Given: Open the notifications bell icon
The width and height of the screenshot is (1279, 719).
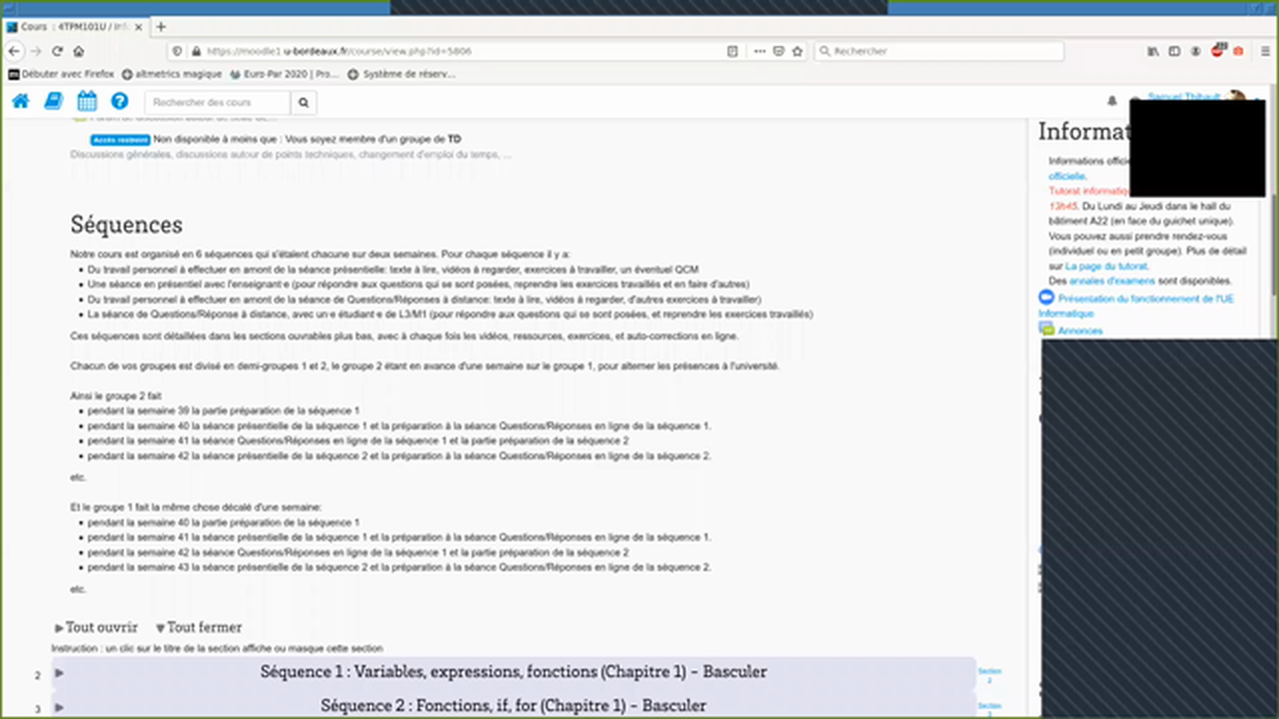Looking at the screenshot, I should 1112,101.
